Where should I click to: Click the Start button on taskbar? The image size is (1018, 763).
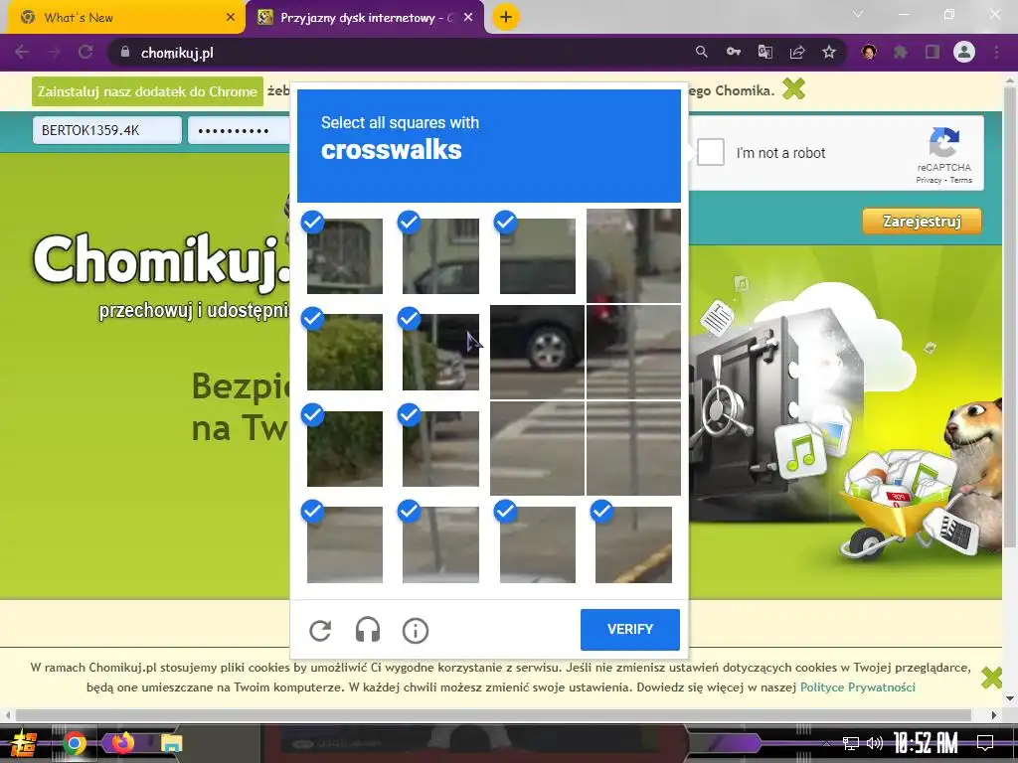pos(25,743)
